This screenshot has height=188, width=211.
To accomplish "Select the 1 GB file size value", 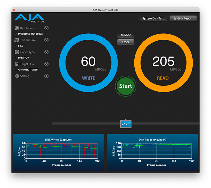I will 20,46.
